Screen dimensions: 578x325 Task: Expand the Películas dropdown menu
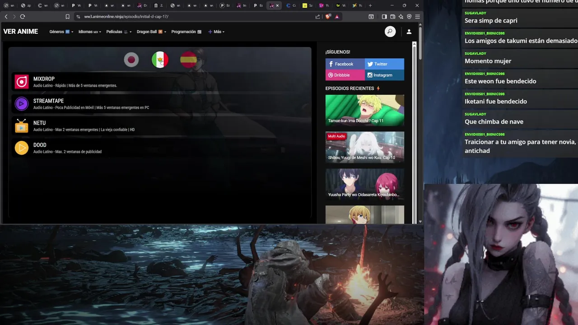point(119,32)
